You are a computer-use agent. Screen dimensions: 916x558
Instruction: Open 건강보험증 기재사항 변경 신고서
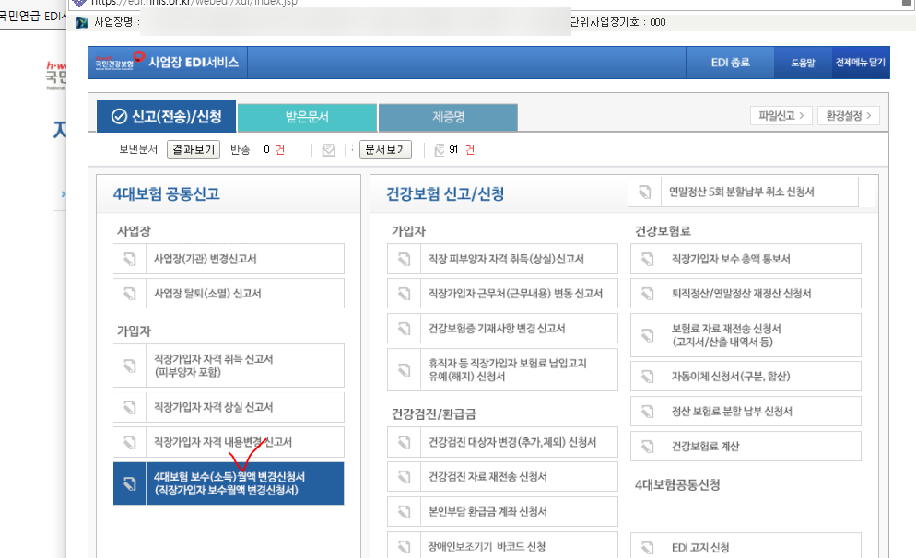[503, 329]
